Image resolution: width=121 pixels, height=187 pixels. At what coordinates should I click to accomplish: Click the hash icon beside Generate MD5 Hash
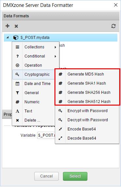pos(60,74)
